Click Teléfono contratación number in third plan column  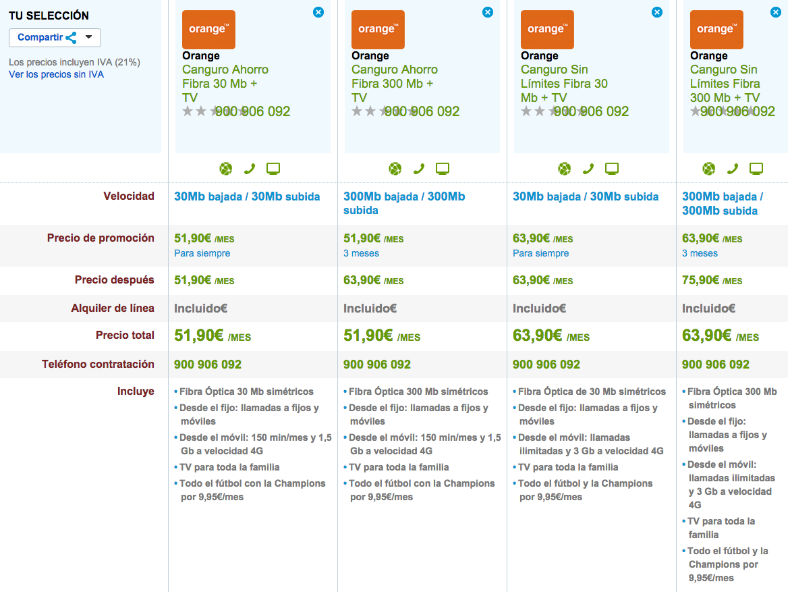pyautogui.click(x=546, y=364)
